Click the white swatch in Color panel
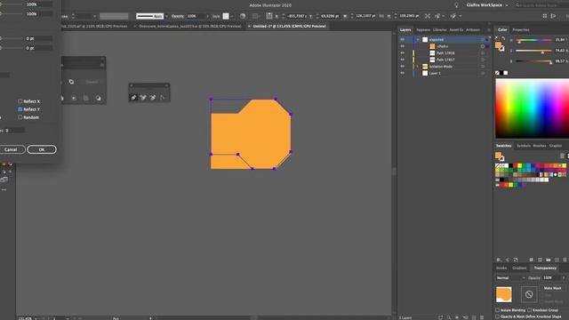Viewport: 569px width, 320px height. 506,73
